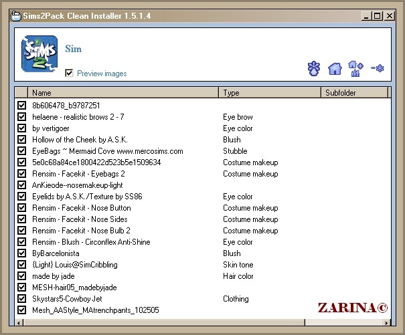Click the 'Sim' package type heading
405x335 pixels.
74,49
